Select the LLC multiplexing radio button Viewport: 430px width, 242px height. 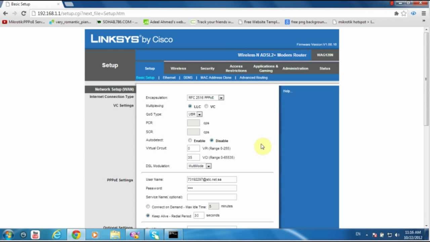190,106
